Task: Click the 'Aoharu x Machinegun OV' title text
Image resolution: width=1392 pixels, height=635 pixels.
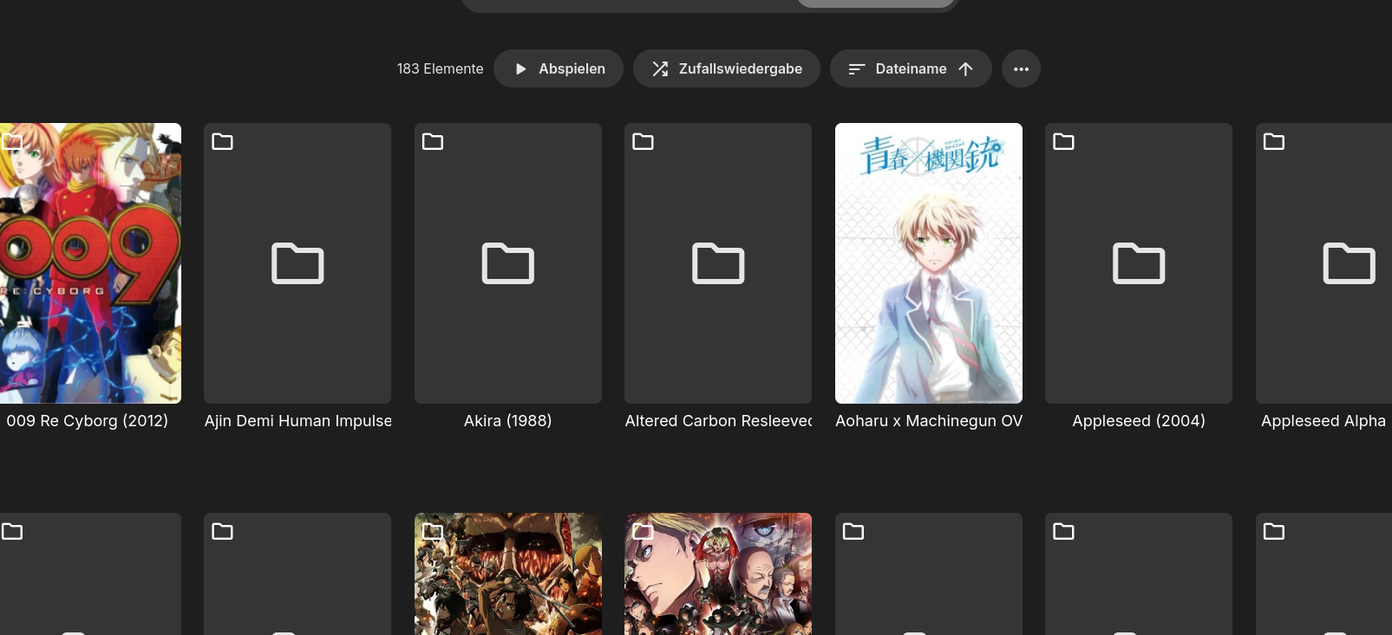Action: (x=929, y=421)
